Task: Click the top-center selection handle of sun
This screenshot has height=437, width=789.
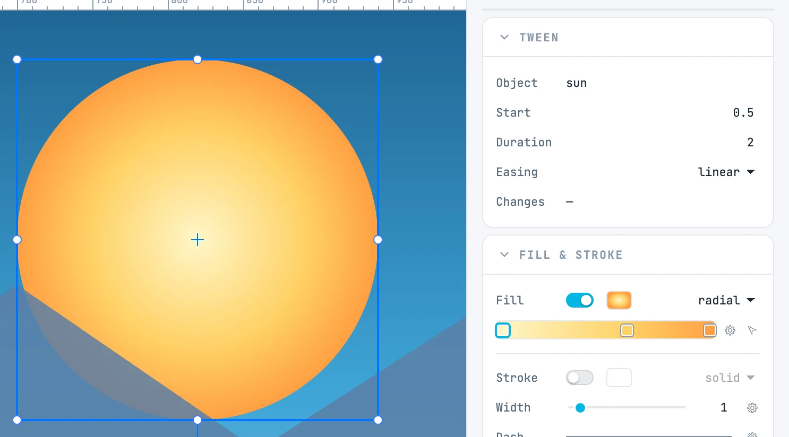Action: coord(198,59)
